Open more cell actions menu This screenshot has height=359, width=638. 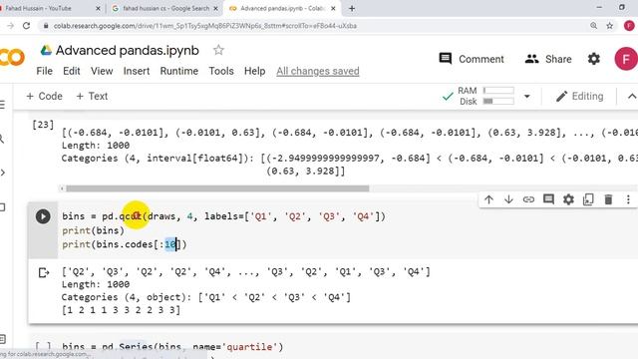[628, 199]
